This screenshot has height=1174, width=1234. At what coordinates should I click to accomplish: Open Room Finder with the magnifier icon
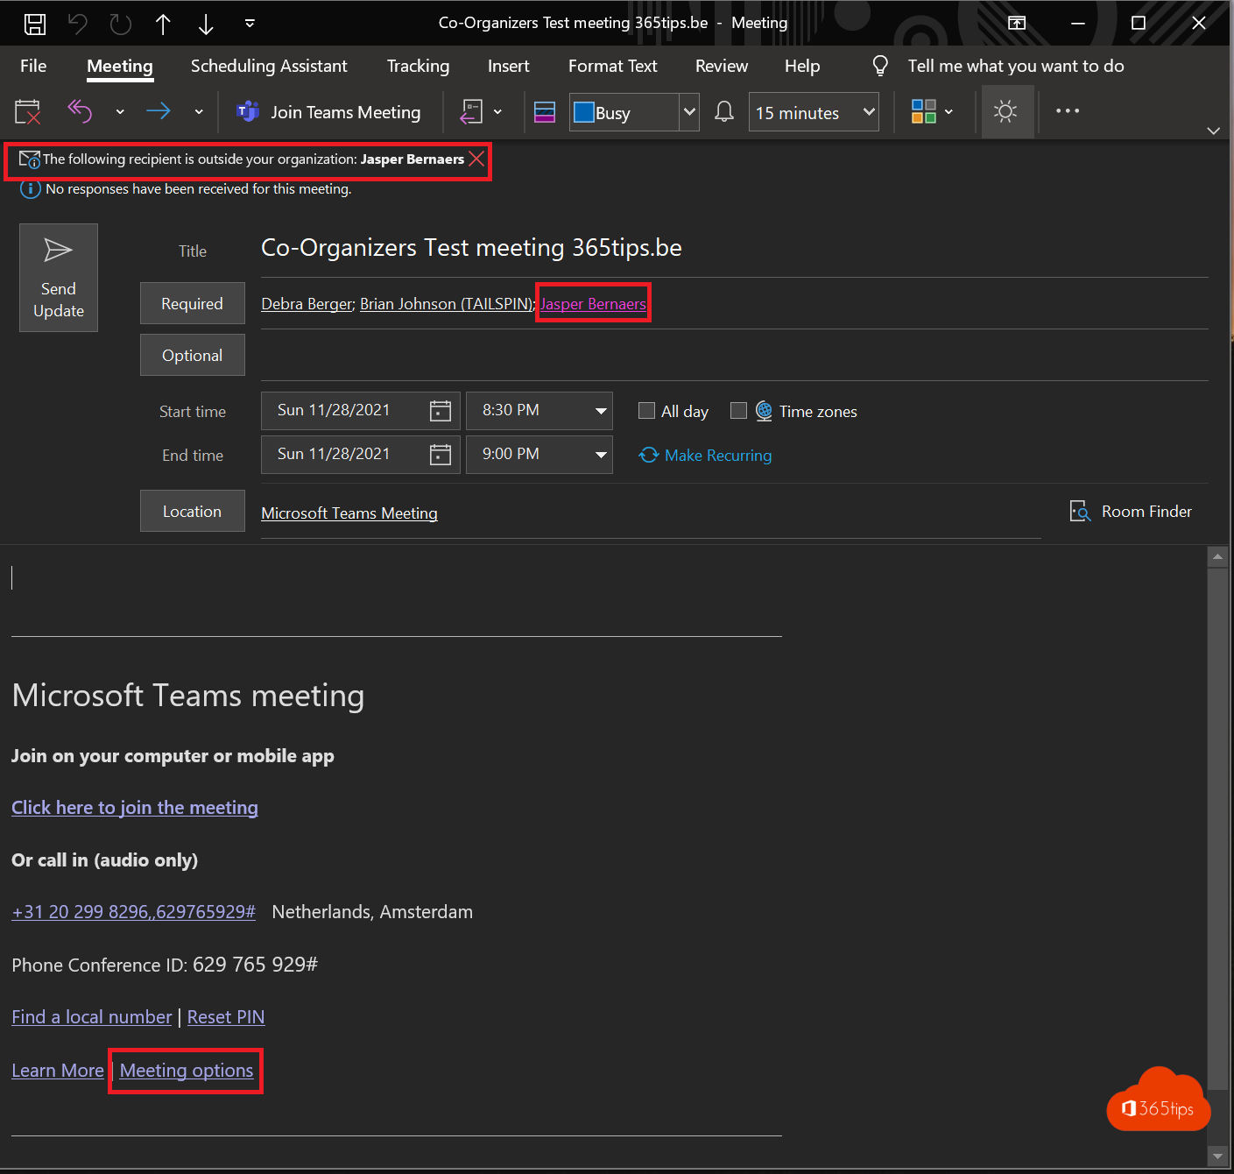[x=1080, y=511]
